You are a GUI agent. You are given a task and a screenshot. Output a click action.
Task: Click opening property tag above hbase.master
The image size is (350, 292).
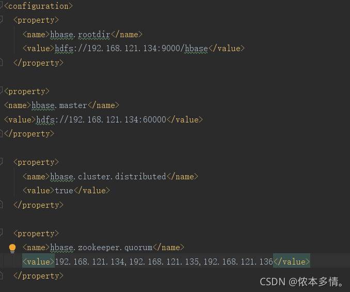pyautogui.click(x=27, y=91)
